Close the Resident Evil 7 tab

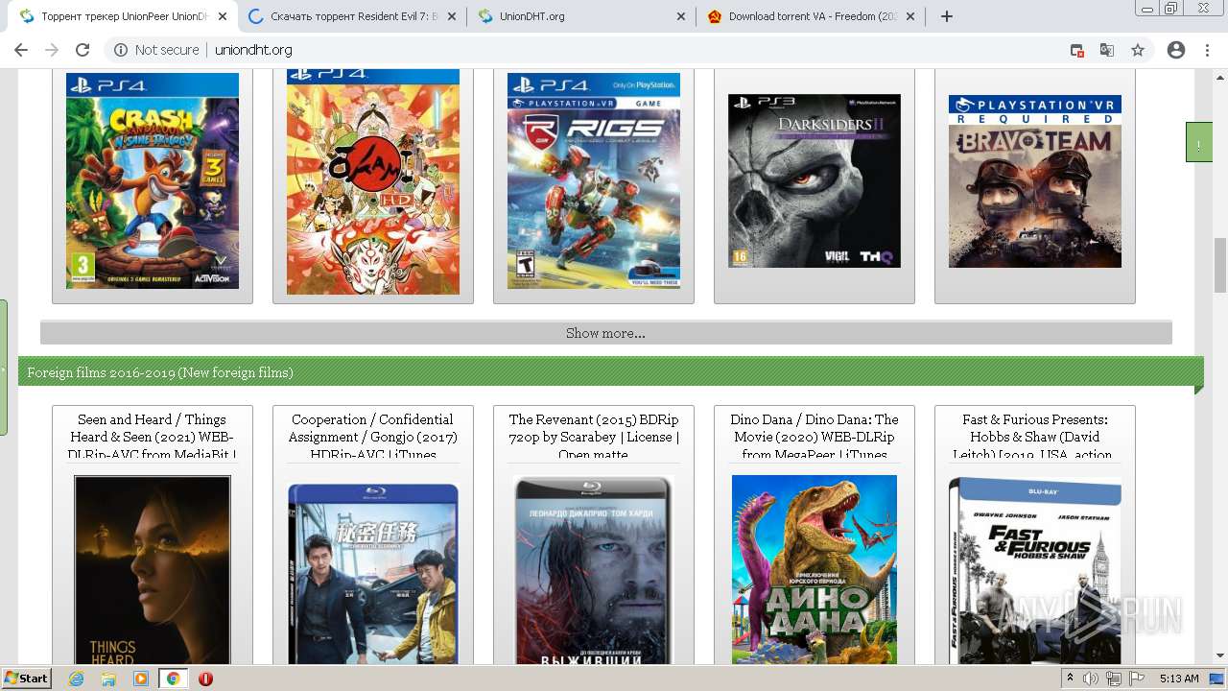point(452,16)
